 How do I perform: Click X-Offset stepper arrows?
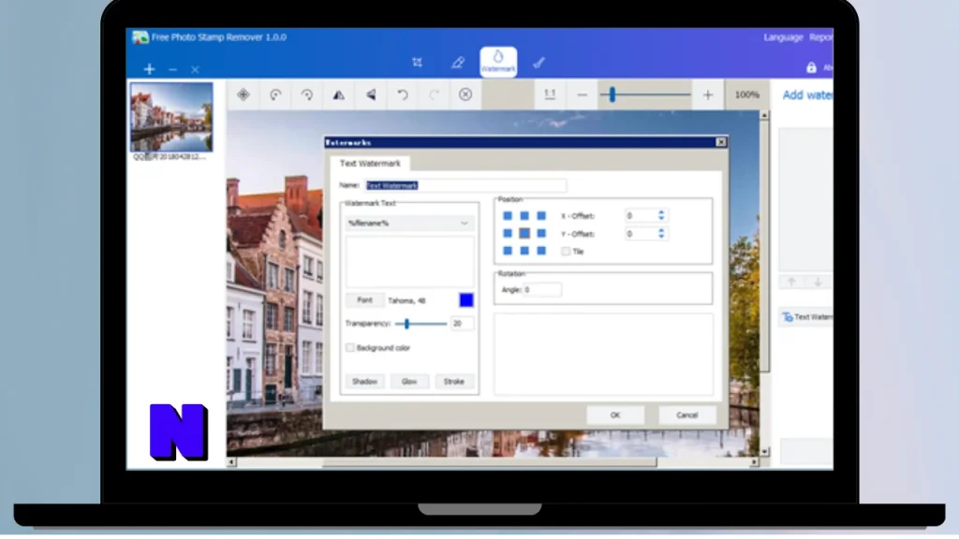coord(661,216)
